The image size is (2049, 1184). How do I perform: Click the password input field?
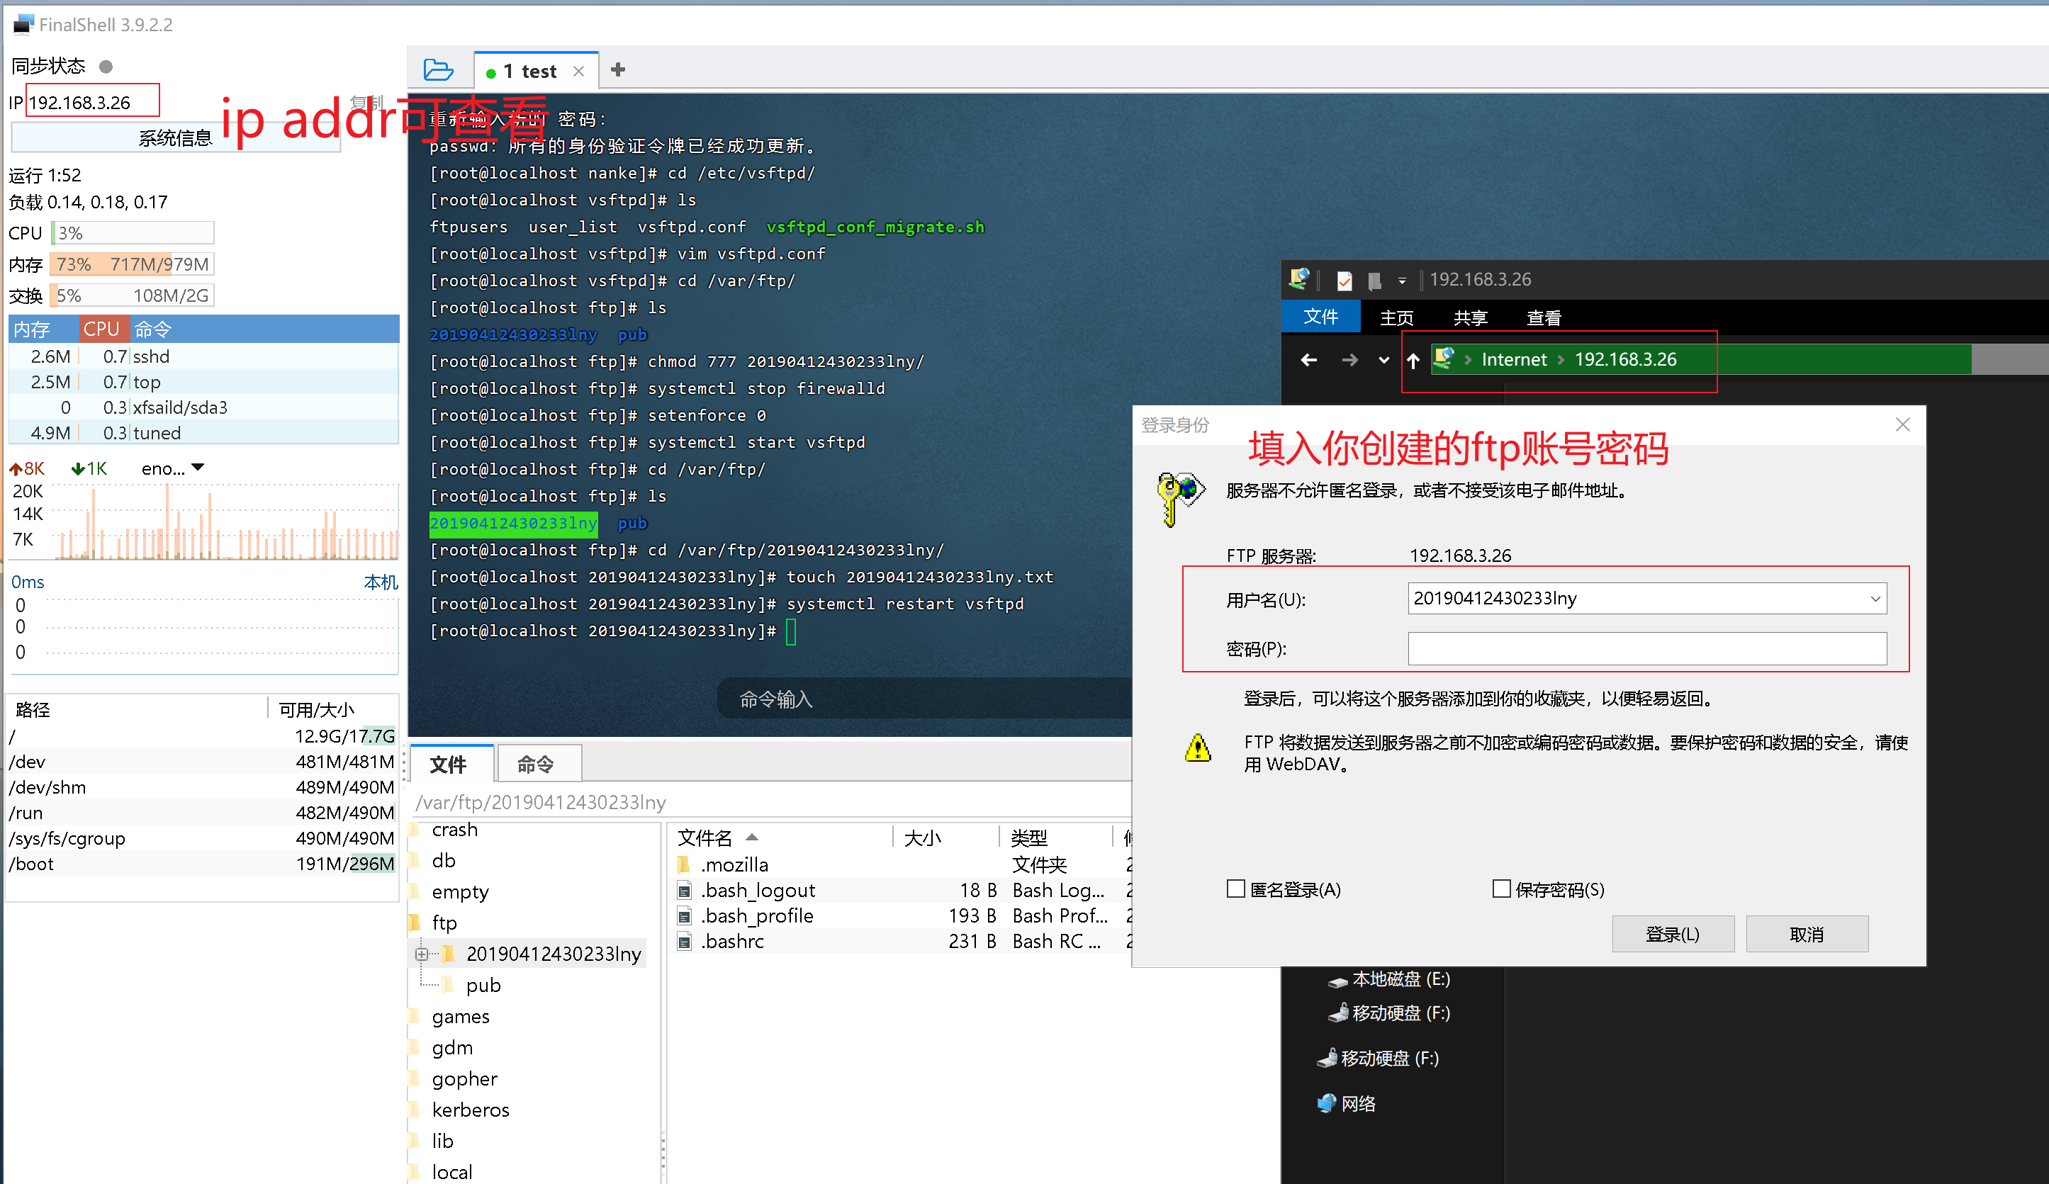1646,648
